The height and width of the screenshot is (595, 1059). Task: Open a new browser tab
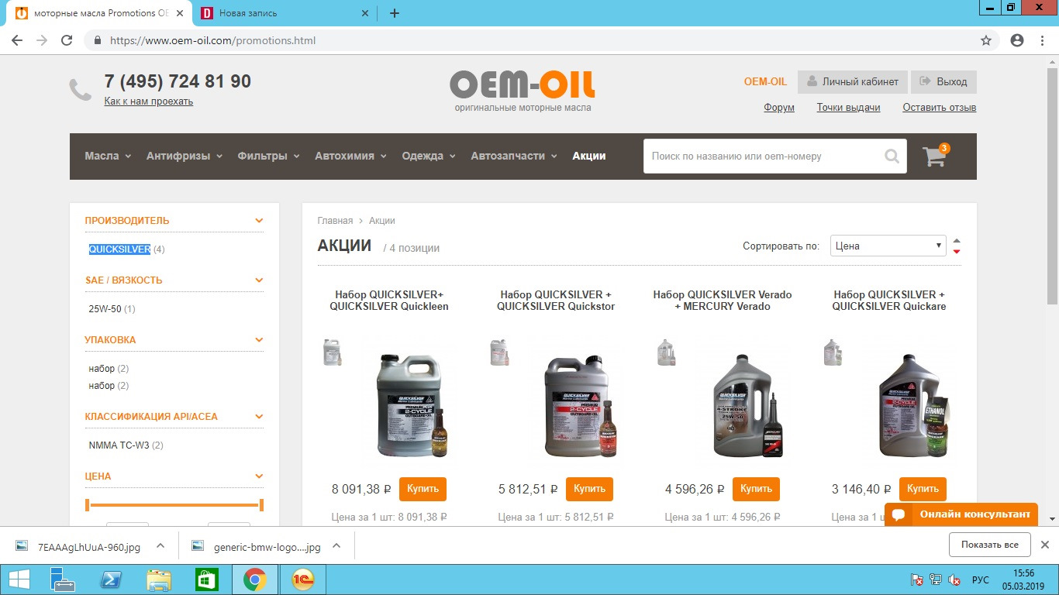[x=395, y=13]
